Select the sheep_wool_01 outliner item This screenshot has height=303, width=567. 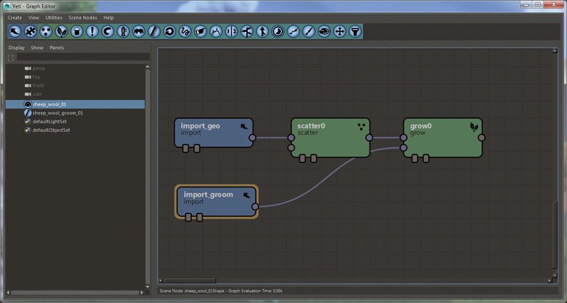click(75, 104)
